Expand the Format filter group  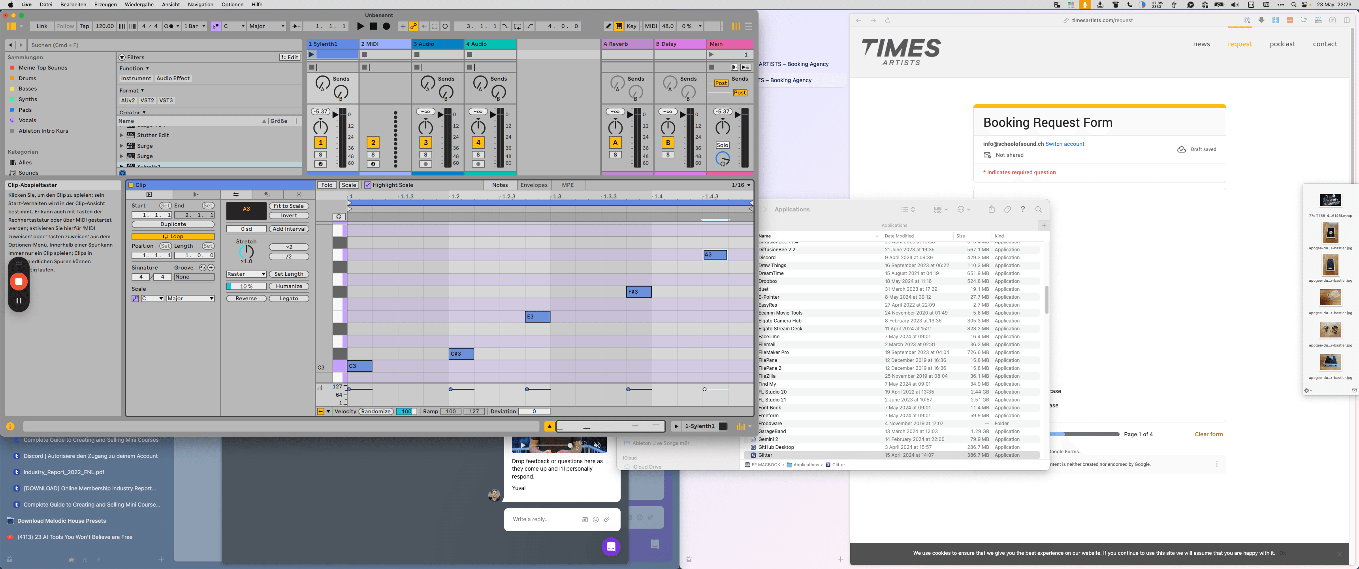point(132,90)
